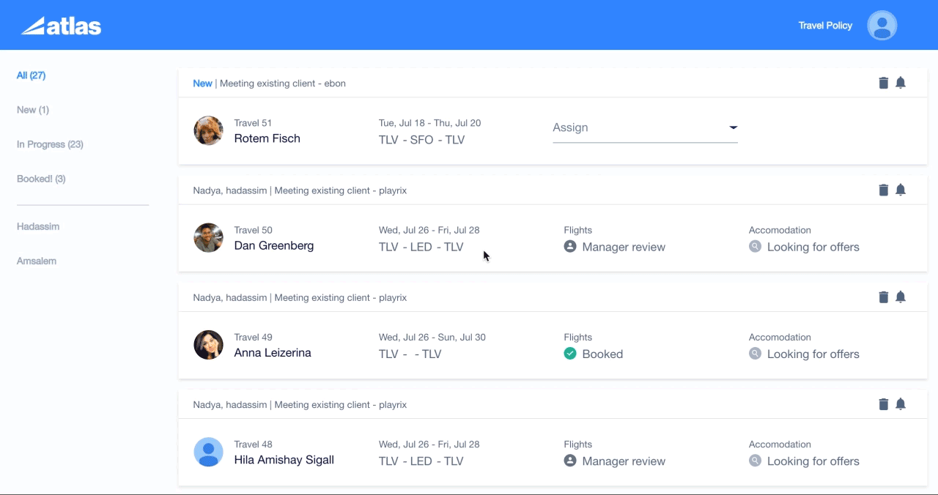The width and height of the screenshot is (938, 495).
Task: Click trash icon on Dan Greenberg card
Action: (x=884, y=190)
